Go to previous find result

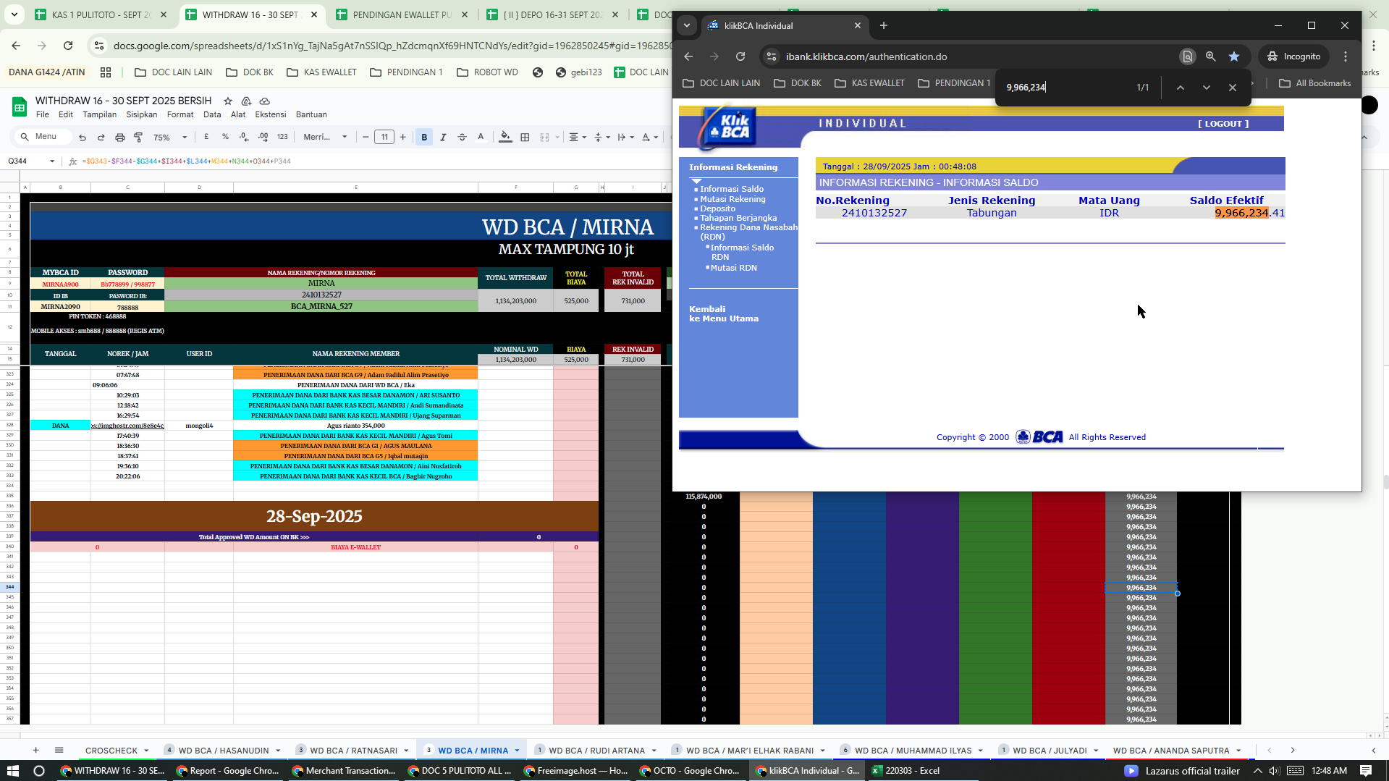pos(1180,88)
